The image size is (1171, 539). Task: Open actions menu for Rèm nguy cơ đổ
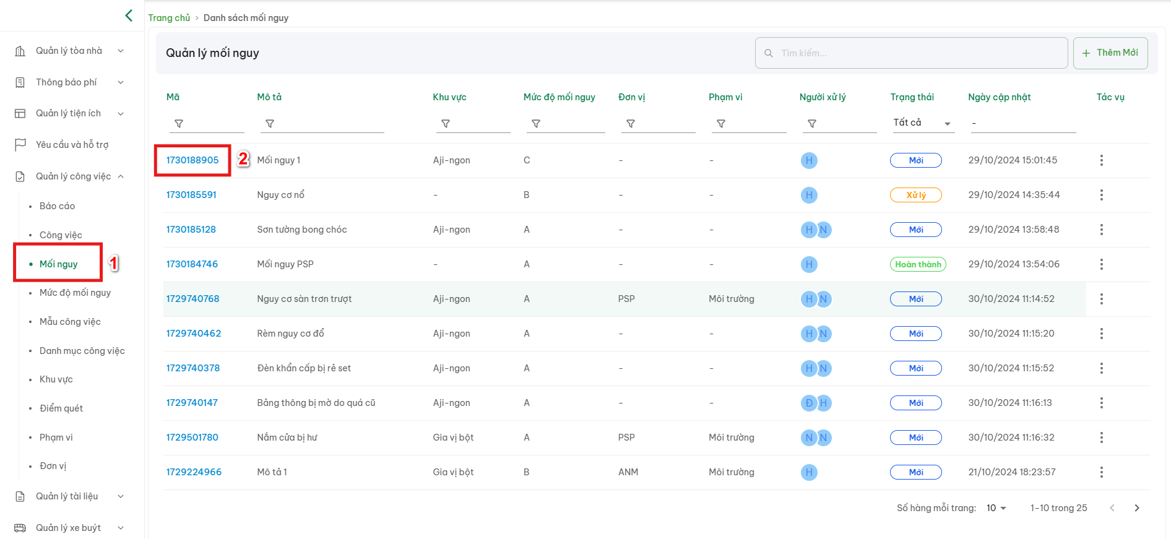[x=1102, y=334]
